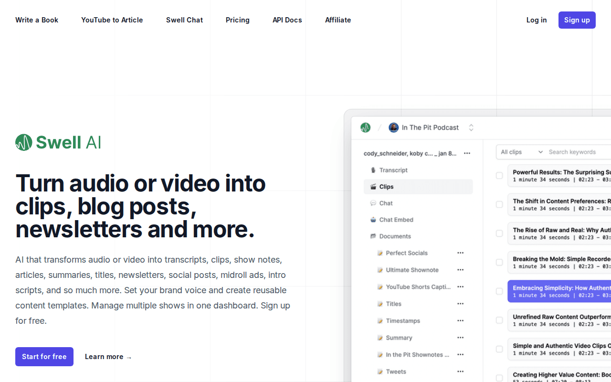Go to YouTube to Article page
Viewport: 611px width, 382px height.
coord(112,20)
